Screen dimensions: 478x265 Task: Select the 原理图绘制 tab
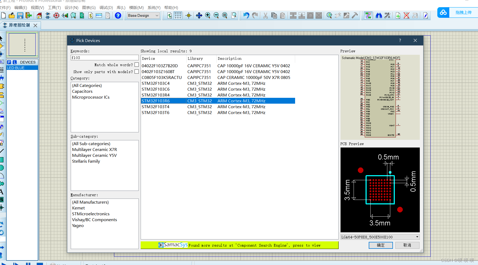point(19,25)
